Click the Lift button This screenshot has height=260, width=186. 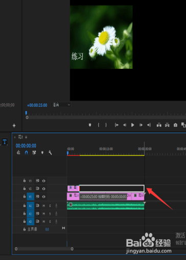click(x=159, y=125)
